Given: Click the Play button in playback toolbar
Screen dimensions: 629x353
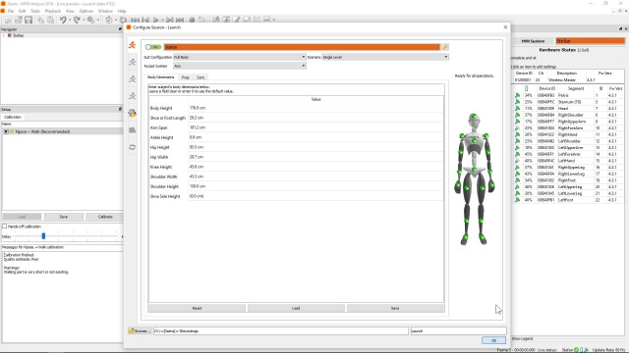Looking at the screenshot, I should point(156,20).
